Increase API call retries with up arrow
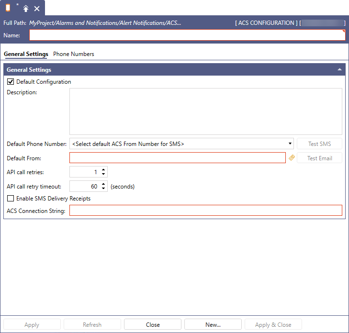 coord(104,169)
